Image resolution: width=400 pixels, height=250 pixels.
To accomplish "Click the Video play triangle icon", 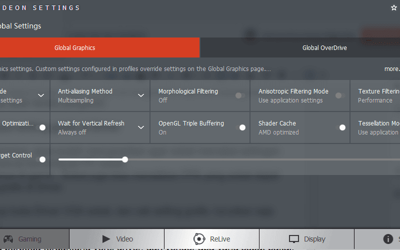I will (x=106, y=239).
